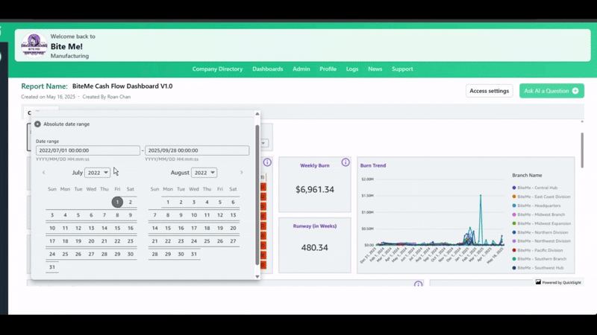Click BiteMe - Southwest Hub legend entry

coord(538,268)
